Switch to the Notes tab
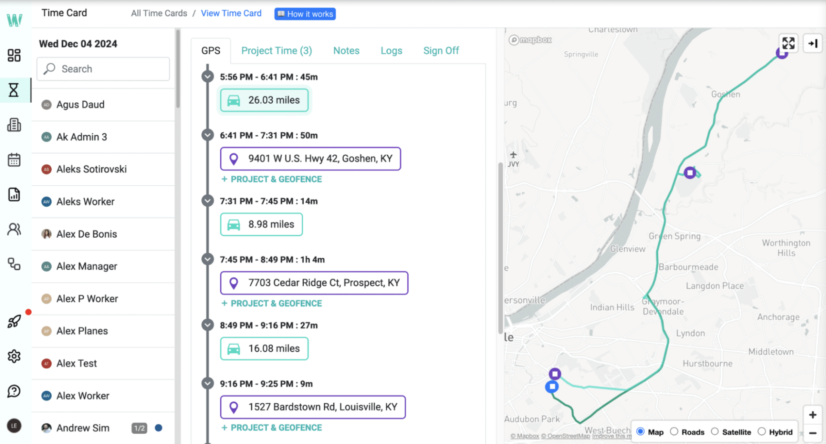Image resolution: width=826 pixels, height=444 pixels. pyautogui.click(x=346, y=50)
